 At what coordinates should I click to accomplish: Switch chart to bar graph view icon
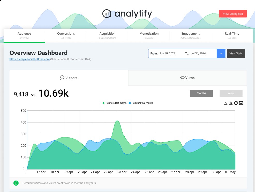[x=231, y=103]
